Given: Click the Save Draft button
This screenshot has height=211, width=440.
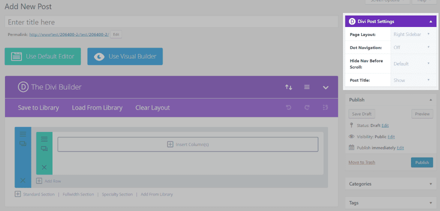Looking at the screenshot, I should (x=361, y=114).
